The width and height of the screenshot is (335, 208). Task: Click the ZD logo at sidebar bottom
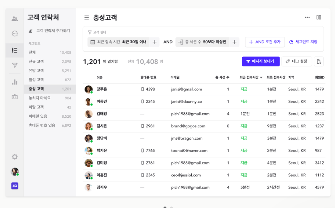(14, 186)
